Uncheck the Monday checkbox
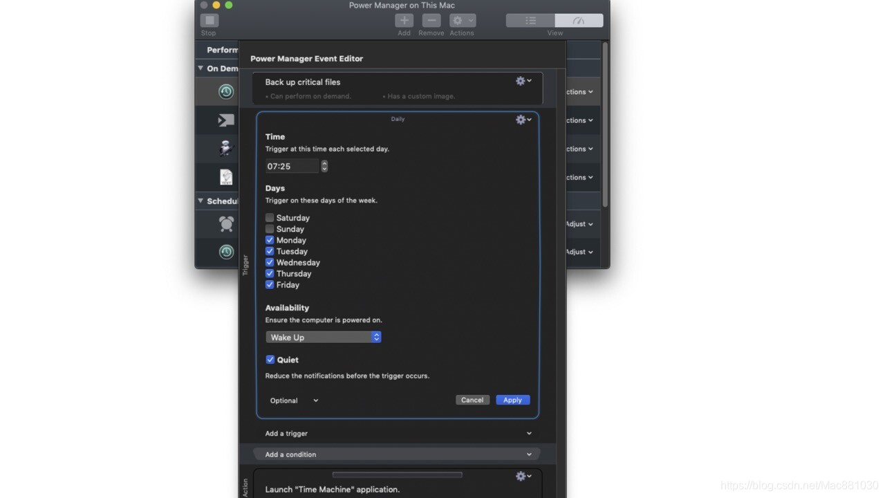This screenshot has width=885, height=498. pyautogui.click(x=270, y=239)
